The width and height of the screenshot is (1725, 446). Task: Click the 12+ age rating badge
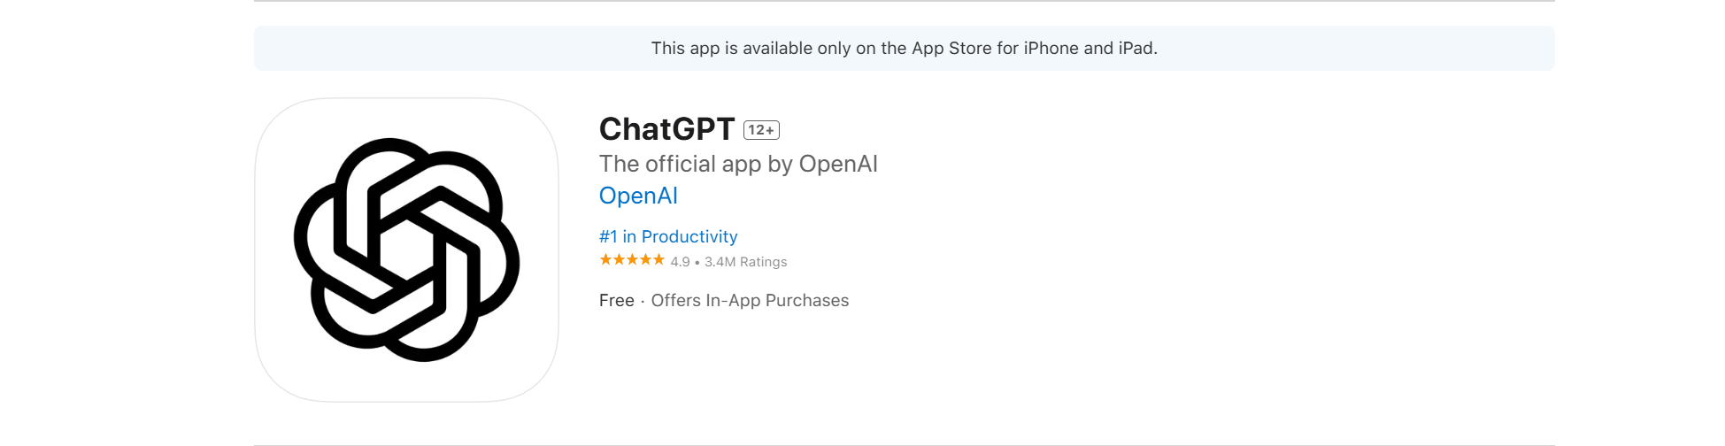click(x=761, y=130)
